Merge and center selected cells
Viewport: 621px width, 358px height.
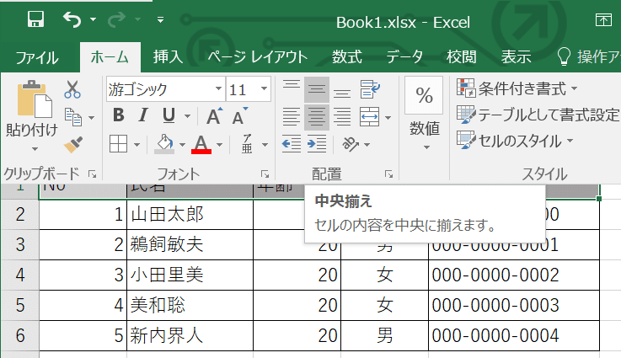(370, 117)
